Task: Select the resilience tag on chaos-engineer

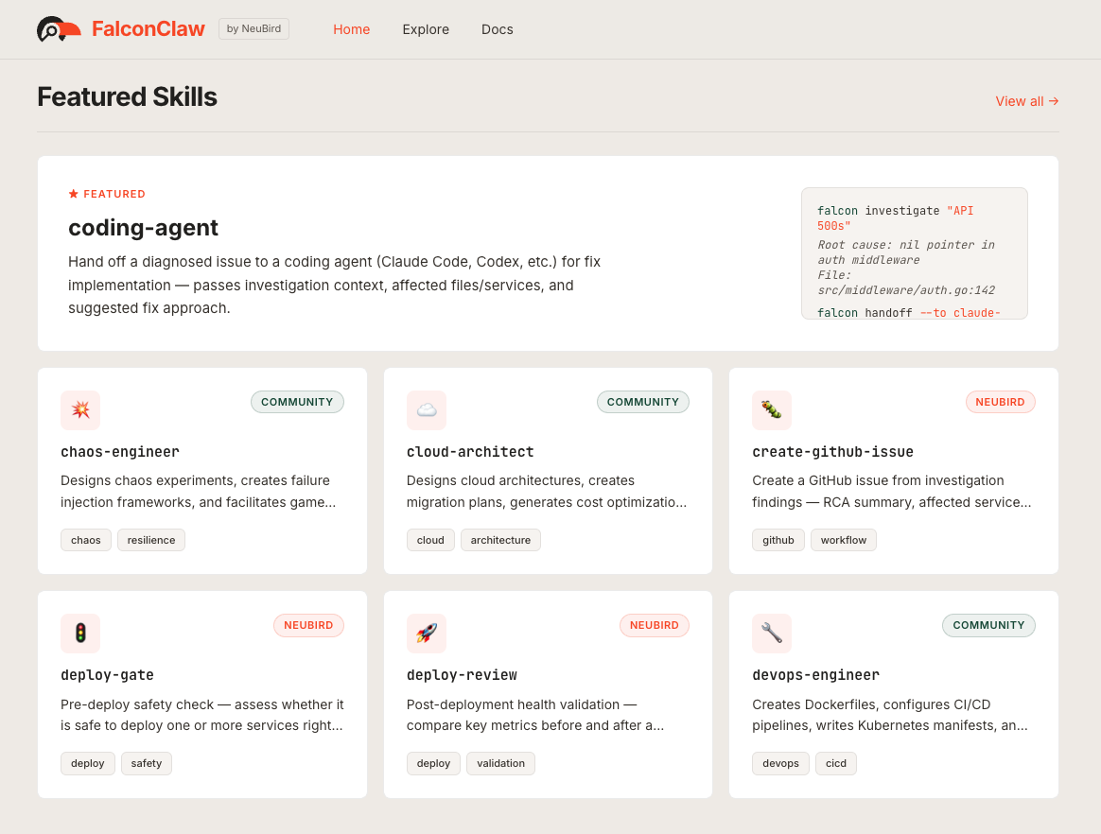Action: click(151, 540)
